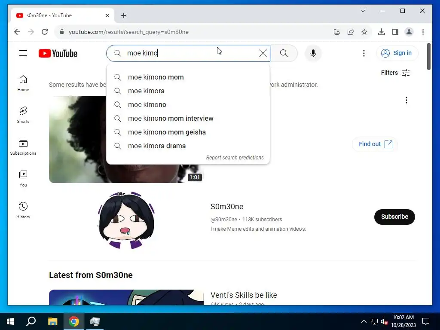Go back in Chrome
Image resolution: width=440 pixels, height=330 pixels.
point(17,32)
